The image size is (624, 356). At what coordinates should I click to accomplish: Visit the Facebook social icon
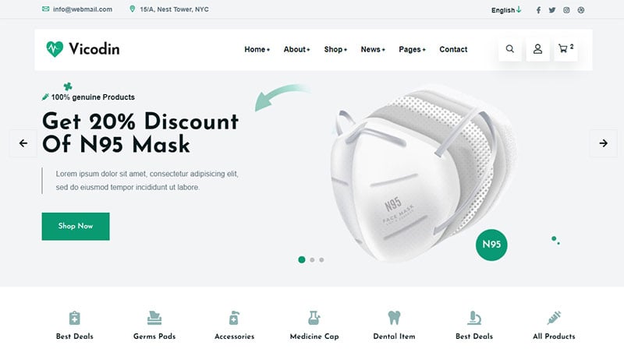coord(538,10)
